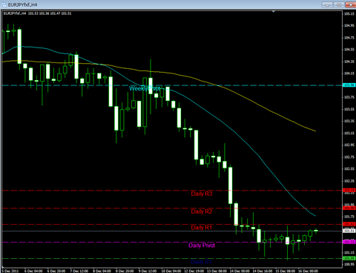356x273 pixels.
Task: Click the '6 Dec 04:00' time axis label
Action: [33, 271]
